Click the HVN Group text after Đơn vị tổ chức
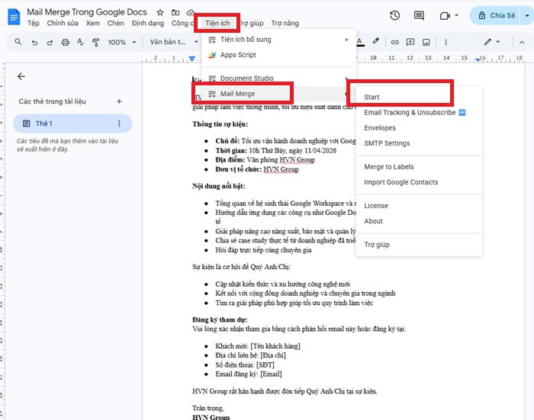Image resolution: width=534 pixels, height=420 pixels. (x=281, y=169)
